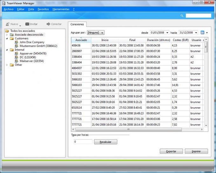Click the Mustermann GmbH partner icon

(x=17, y=46)
